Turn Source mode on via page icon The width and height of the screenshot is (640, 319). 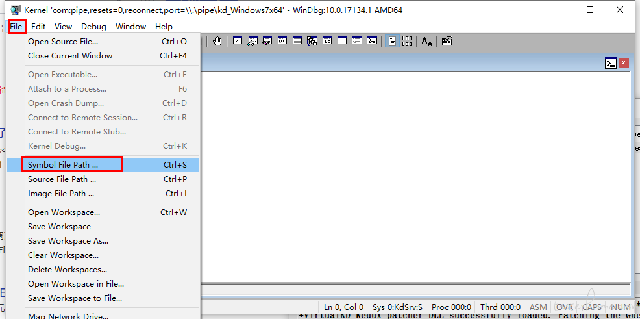point(392,41)
